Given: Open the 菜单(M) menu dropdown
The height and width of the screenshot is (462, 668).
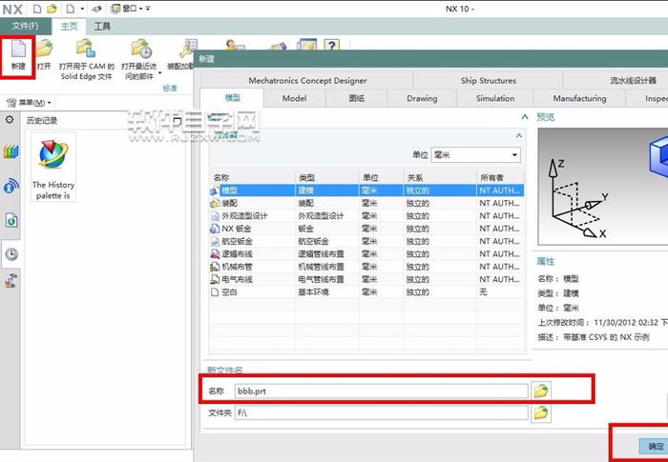Looking at the screenshot, I should tap(29, 103).
